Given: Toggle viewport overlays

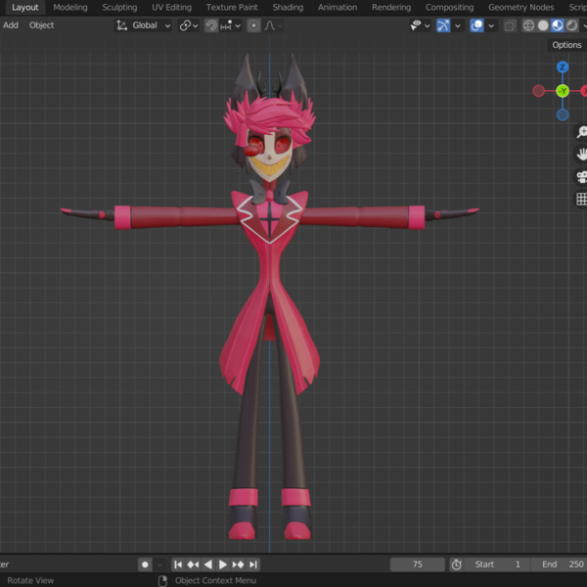Looking at the screenshot, I should click(x=476, y=25).
